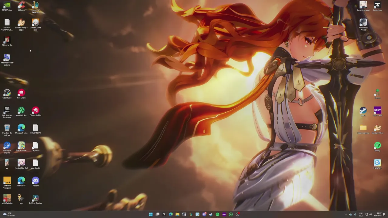Select the STF20415178 file icon
This screenshot has height=218, width=388.
[x=35, y=129]
